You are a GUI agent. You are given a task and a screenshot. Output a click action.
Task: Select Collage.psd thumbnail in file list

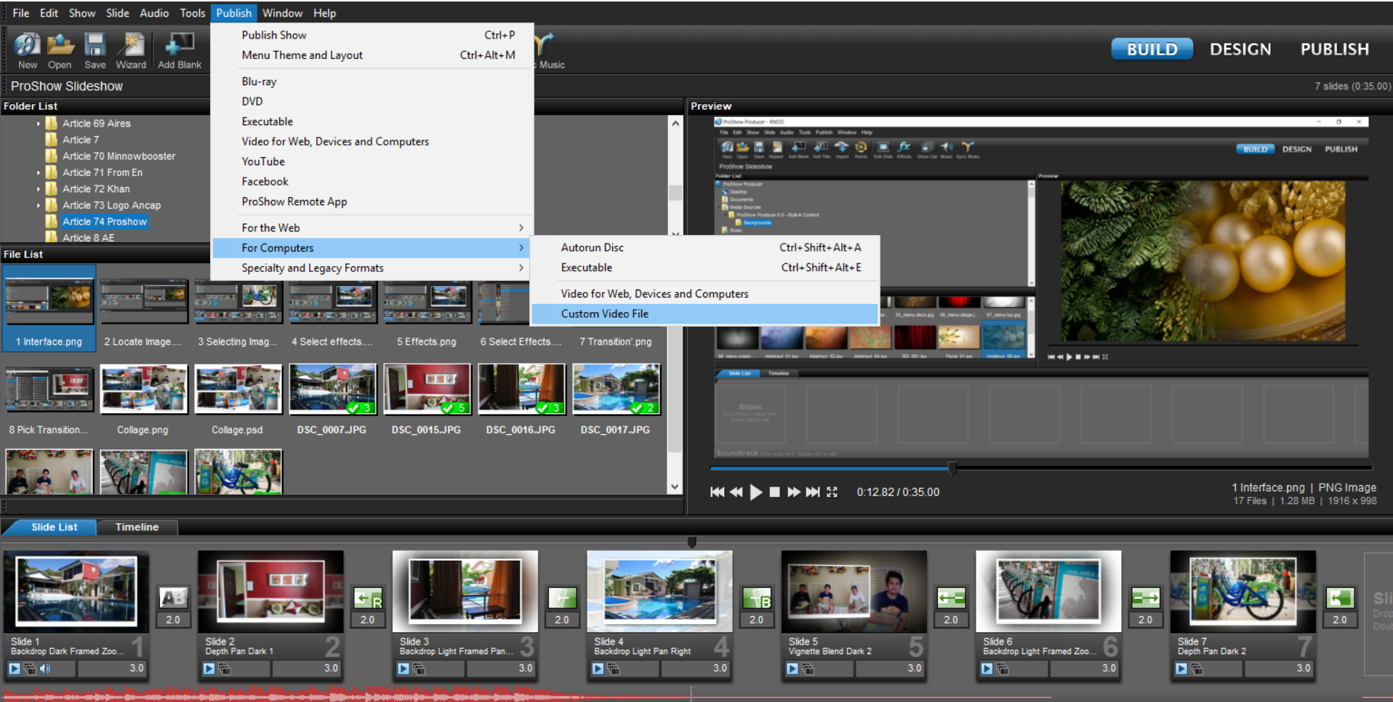[238, 389]
